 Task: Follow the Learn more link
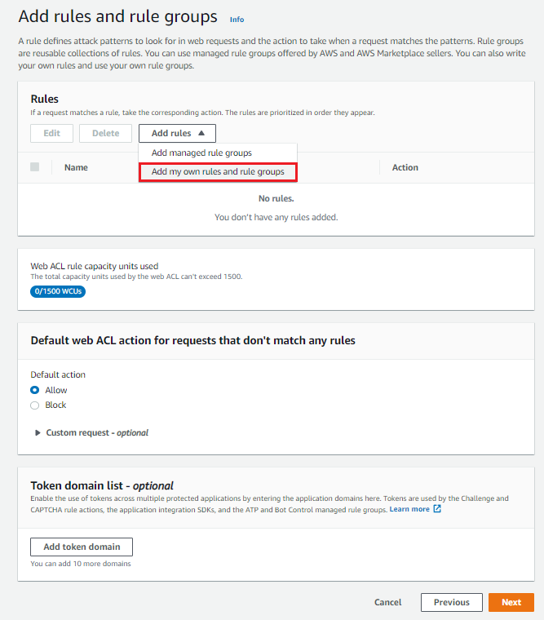point(409,509)
